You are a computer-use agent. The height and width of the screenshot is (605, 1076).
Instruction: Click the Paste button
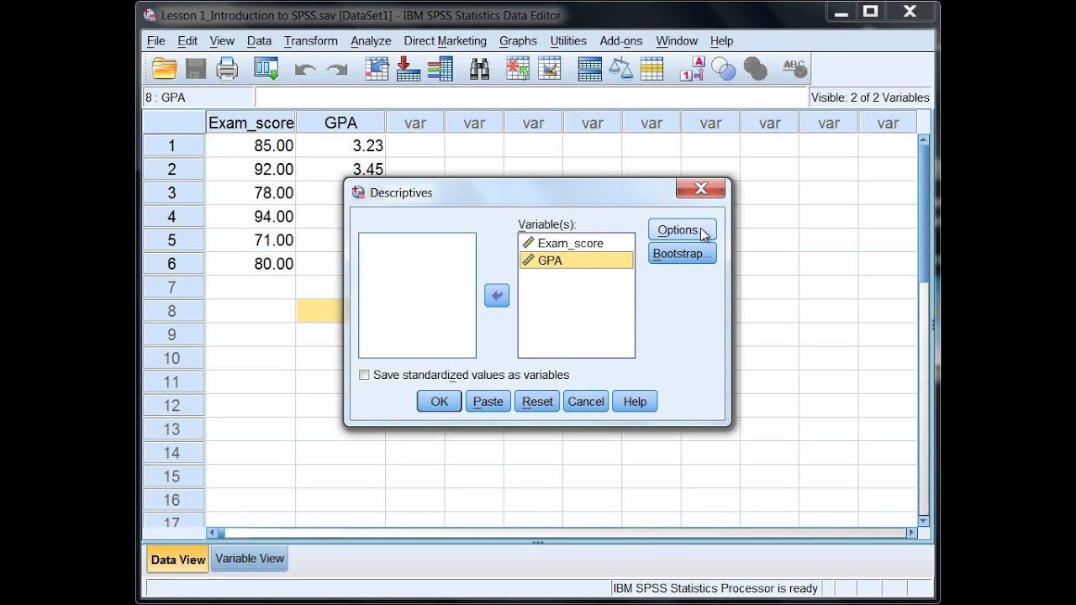click(488, 402)
